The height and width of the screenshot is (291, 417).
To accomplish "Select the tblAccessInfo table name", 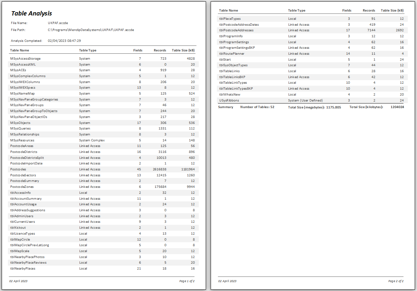I will click(x=20, y=193).
